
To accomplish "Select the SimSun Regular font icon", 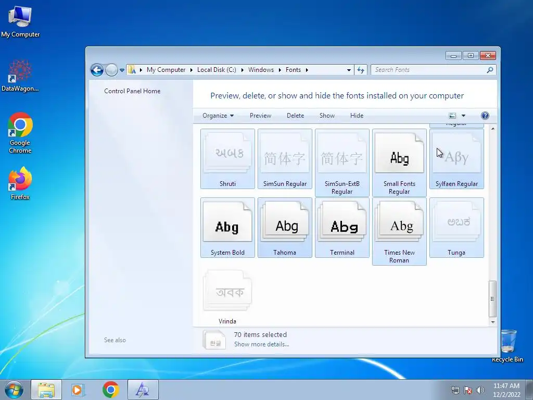I will [x=285, y=158].
